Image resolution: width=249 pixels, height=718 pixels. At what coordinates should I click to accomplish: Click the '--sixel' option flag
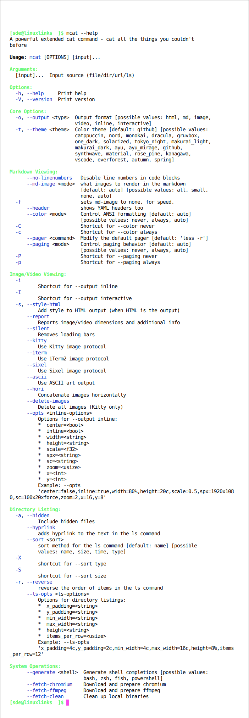click(x=37, y=365)
